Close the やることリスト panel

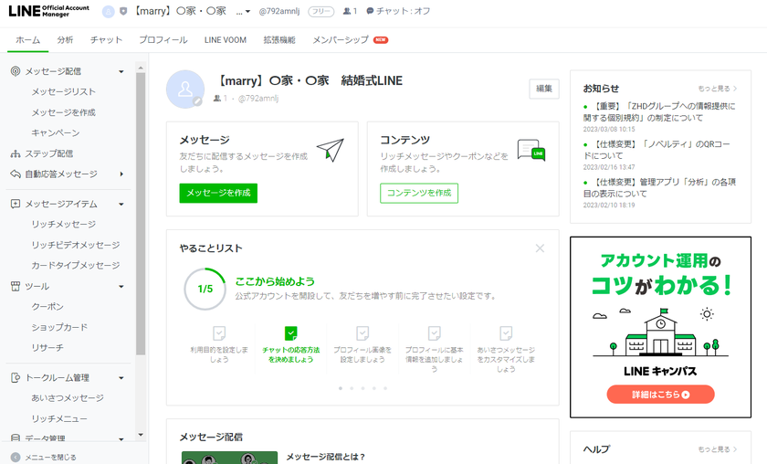pos(540,248)
